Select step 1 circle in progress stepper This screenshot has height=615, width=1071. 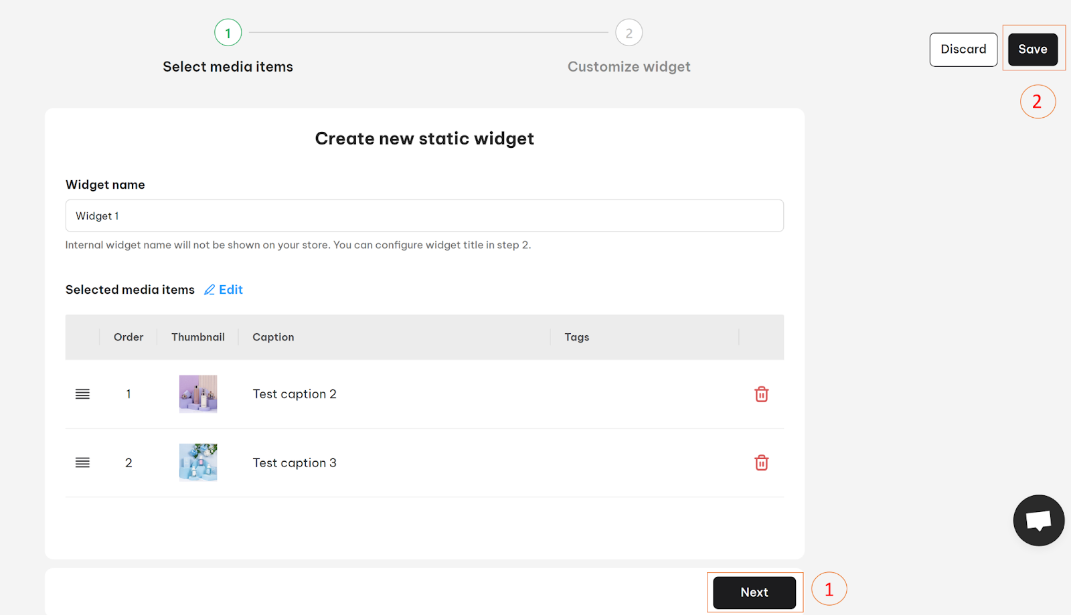coord(228,32)
